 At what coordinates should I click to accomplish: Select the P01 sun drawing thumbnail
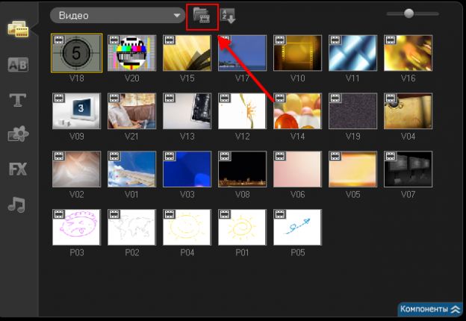click(242, 228)
